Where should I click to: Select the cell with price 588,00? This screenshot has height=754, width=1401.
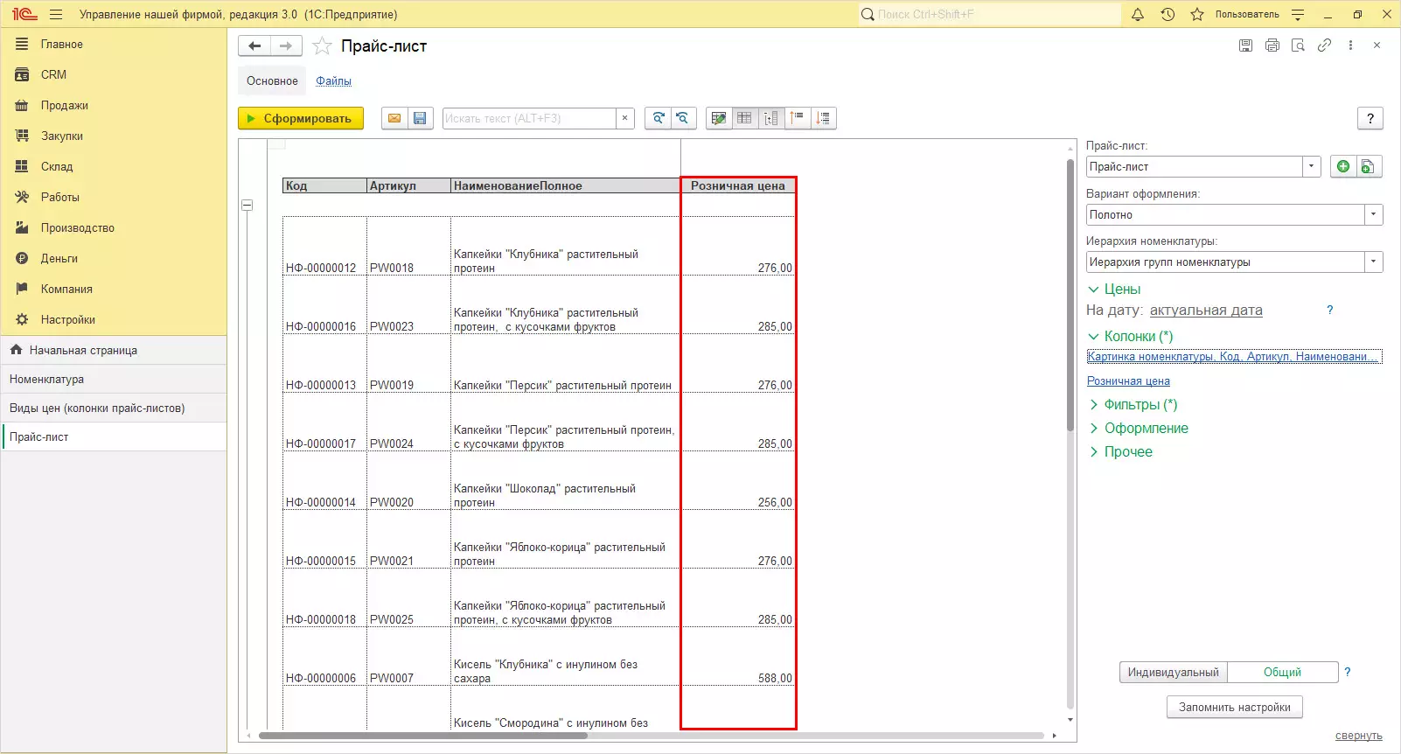coord(738,657)
